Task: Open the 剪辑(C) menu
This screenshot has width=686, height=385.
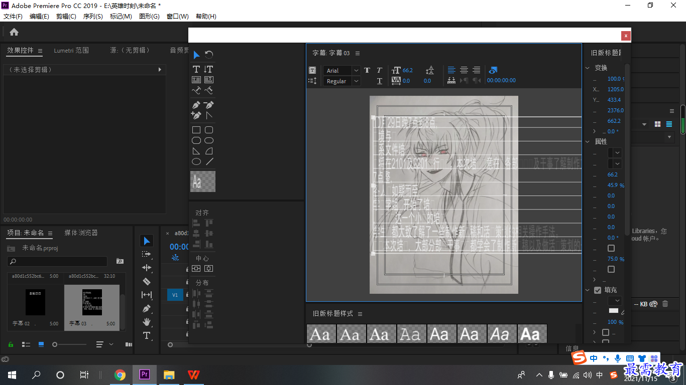Action: tap(66, 16)
